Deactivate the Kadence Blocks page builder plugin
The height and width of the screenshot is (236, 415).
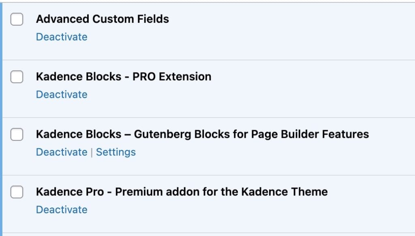click(x=62, y=152)
